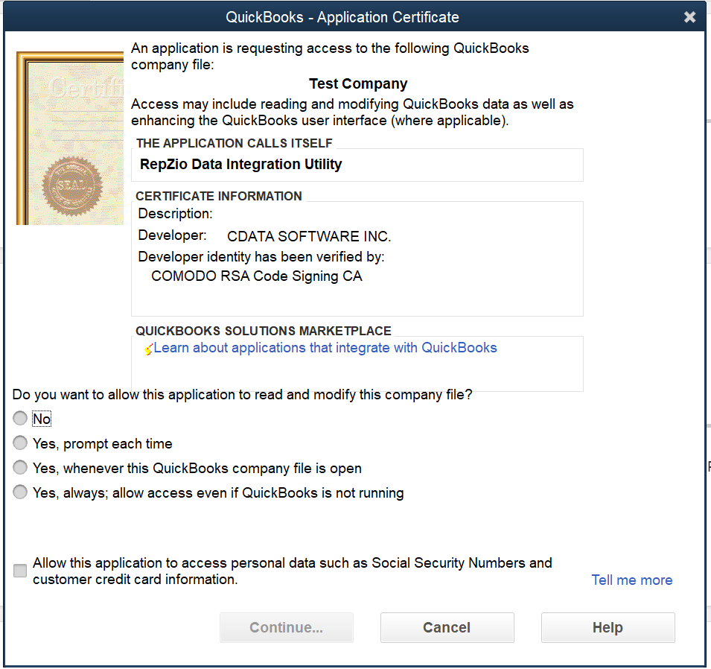Select the "No" radio button

click(20, 419)
